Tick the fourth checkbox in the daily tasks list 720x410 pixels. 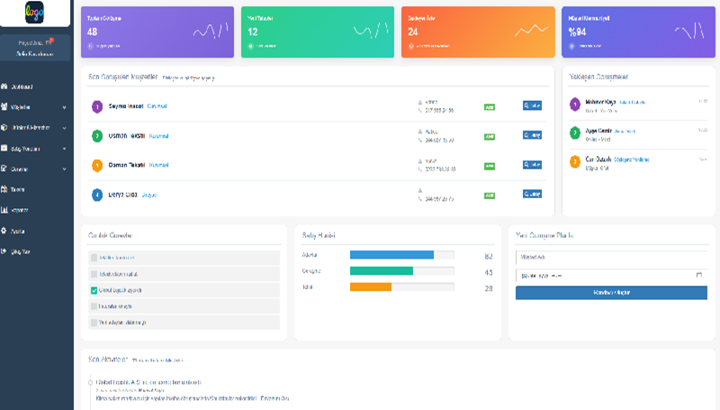tap(94, 306)
